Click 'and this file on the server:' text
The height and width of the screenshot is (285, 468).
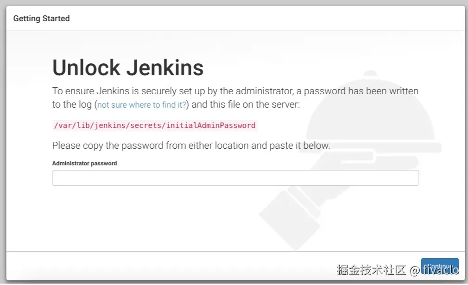(x=246, y=104)
